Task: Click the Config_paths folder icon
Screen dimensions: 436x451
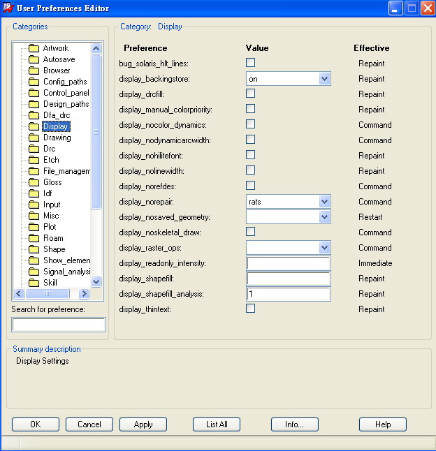Action: click(x=34, y=82)
